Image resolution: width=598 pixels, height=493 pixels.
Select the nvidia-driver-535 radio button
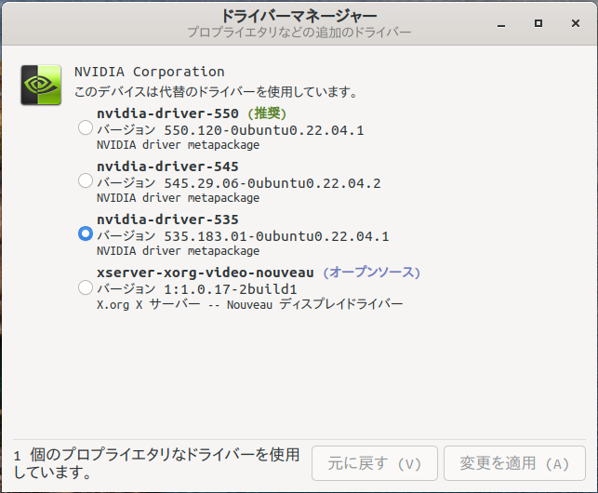(x=86, y=233)
